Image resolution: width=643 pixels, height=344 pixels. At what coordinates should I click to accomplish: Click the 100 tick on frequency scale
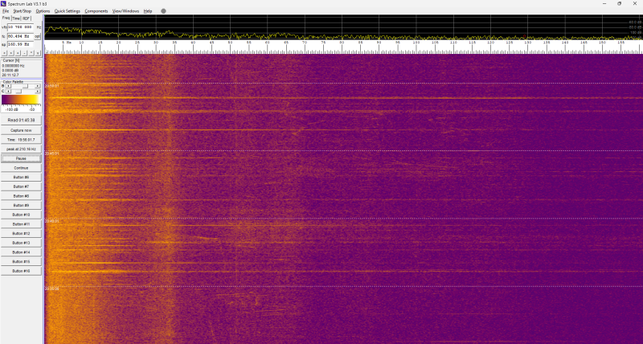coord(416,43)
